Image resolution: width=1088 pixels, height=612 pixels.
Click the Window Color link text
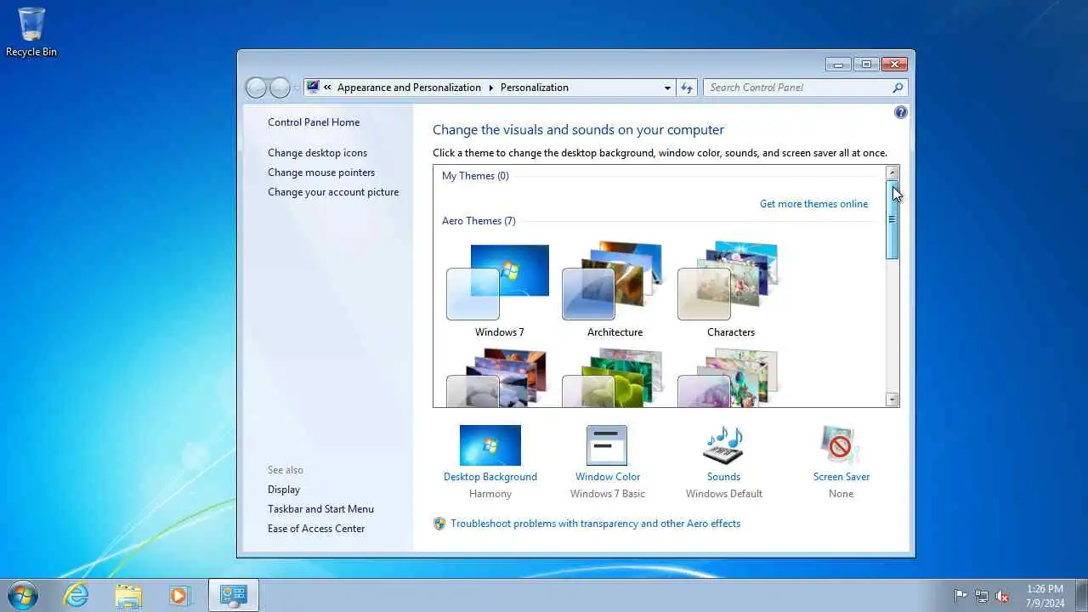coord(608,477)
